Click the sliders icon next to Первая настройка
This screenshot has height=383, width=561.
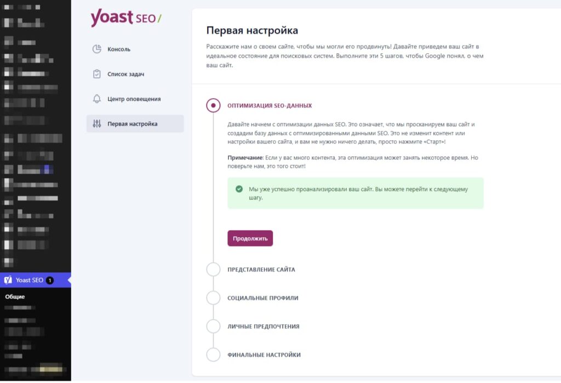tap(97, 124)
